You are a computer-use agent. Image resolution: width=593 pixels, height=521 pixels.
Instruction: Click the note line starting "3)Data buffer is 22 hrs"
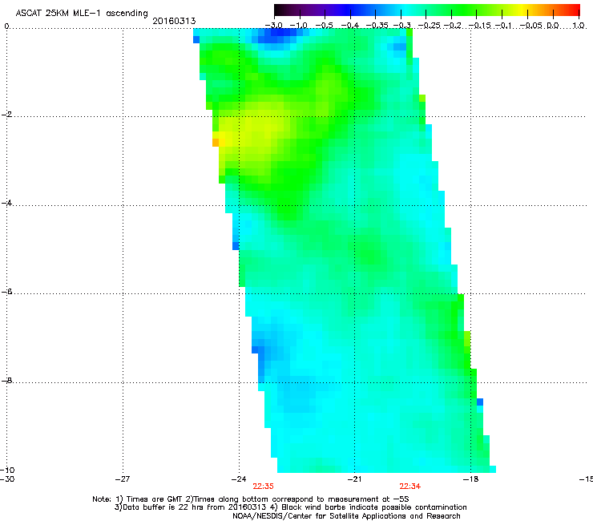pos(290,507)
